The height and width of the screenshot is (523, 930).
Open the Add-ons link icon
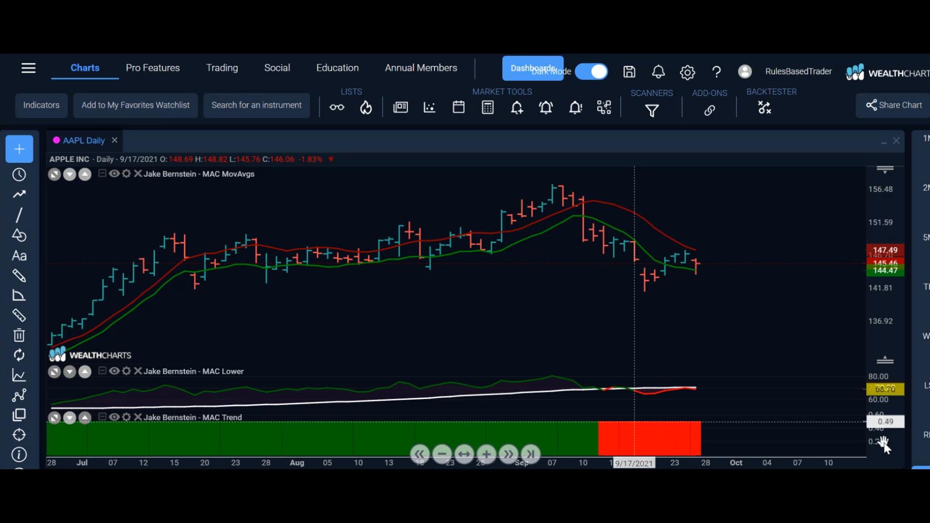[x=710, y=110]
